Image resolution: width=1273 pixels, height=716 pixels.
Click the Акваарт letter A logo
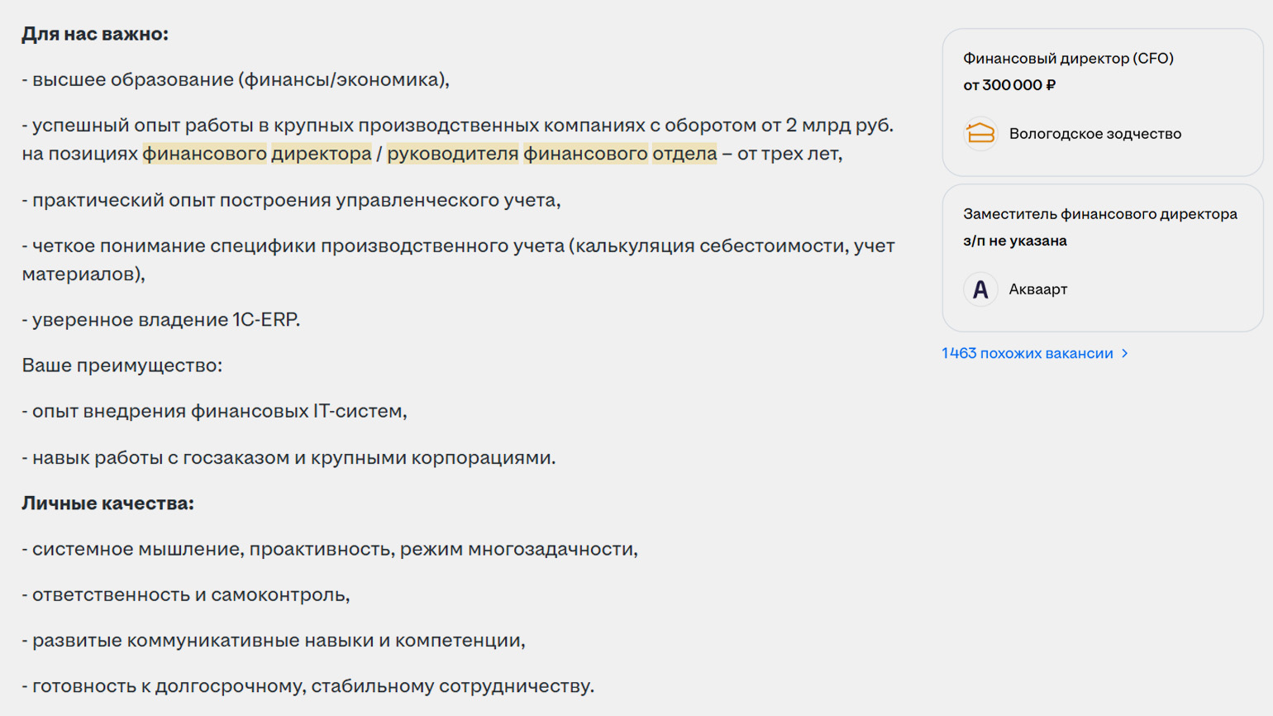tap(980, 289)
